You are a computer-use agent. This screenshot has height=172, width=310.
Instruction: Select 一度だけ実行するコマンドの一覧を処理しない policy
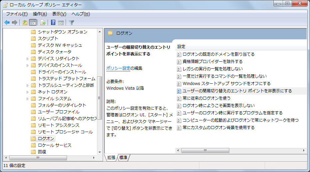click(225, 76)
